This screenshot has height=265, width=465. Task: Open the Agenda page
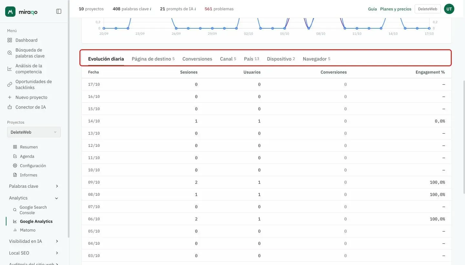[x=27, y=156]
